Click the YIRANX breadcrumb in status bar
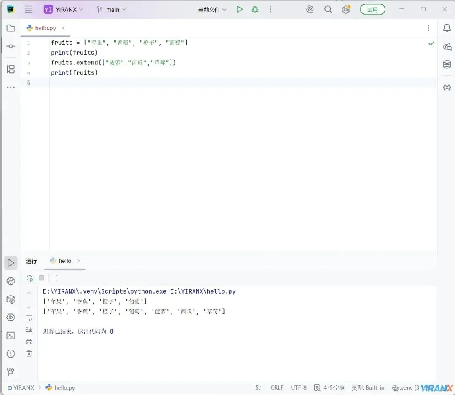455x395 pixels. click(x=21, y=388)
